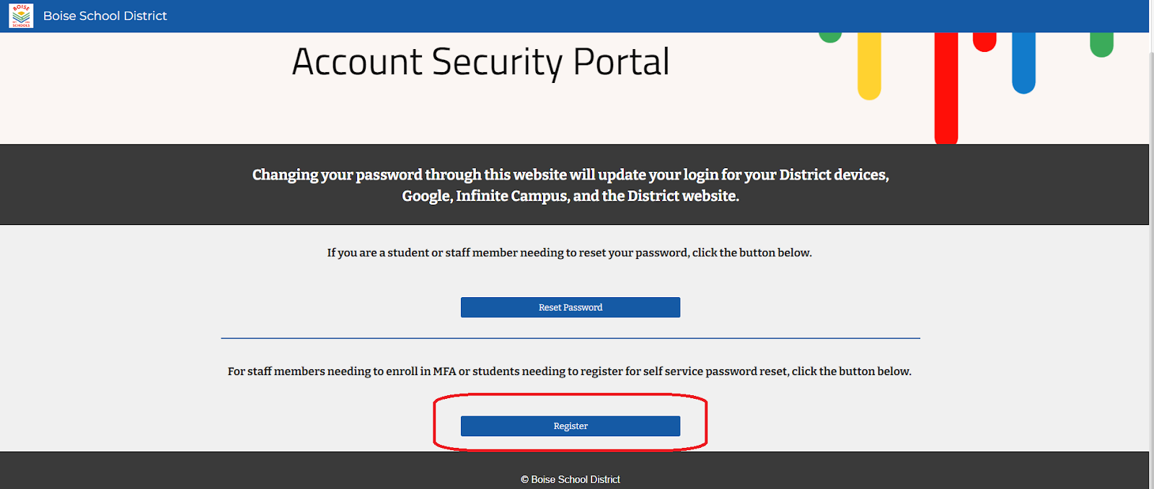
Task: Click the Register button
Action: pyautogui.click(x=571, y=426)
